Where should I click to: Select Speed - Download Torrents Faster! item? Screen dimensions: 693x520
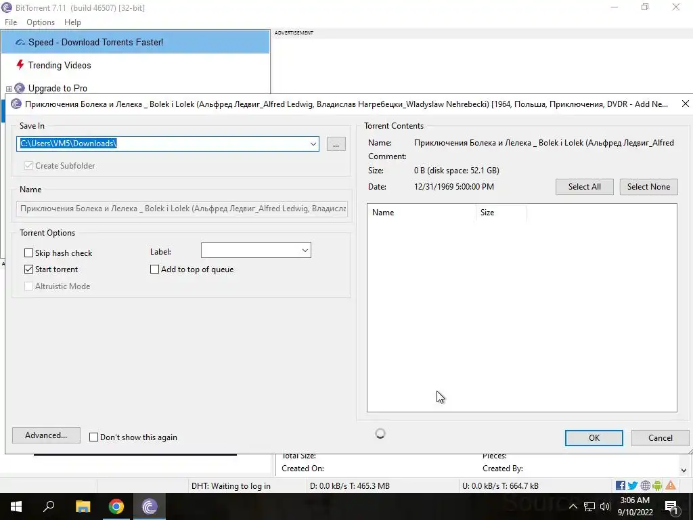coord(135,42)
